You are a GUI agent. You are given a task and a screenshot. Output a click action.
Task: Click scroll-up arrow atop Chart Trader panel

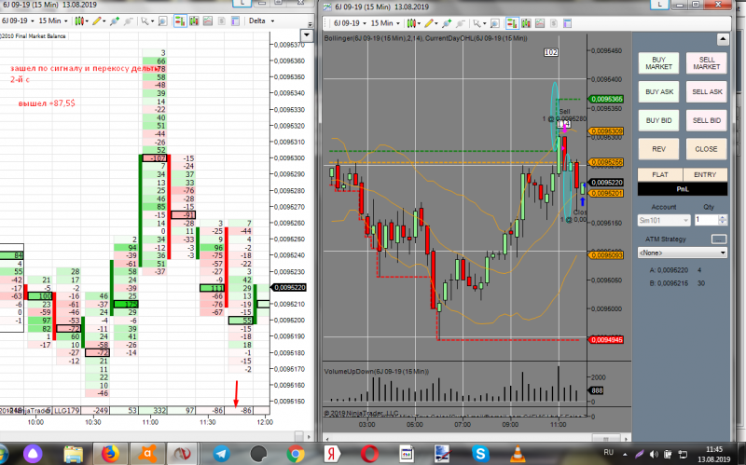[x=723, y=39]
